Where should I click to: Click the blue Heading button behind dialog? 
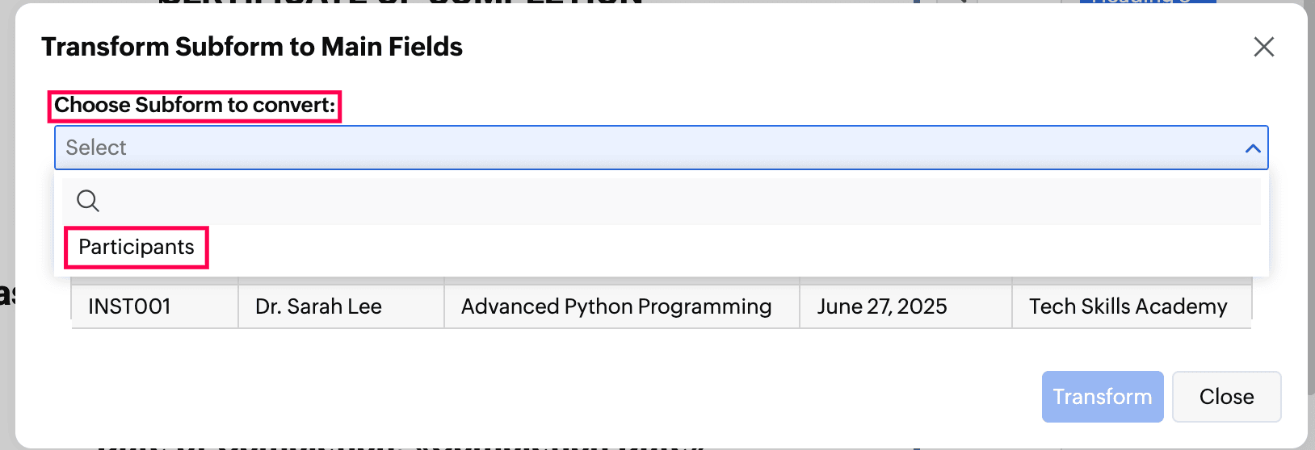[x=1148, y=2]
